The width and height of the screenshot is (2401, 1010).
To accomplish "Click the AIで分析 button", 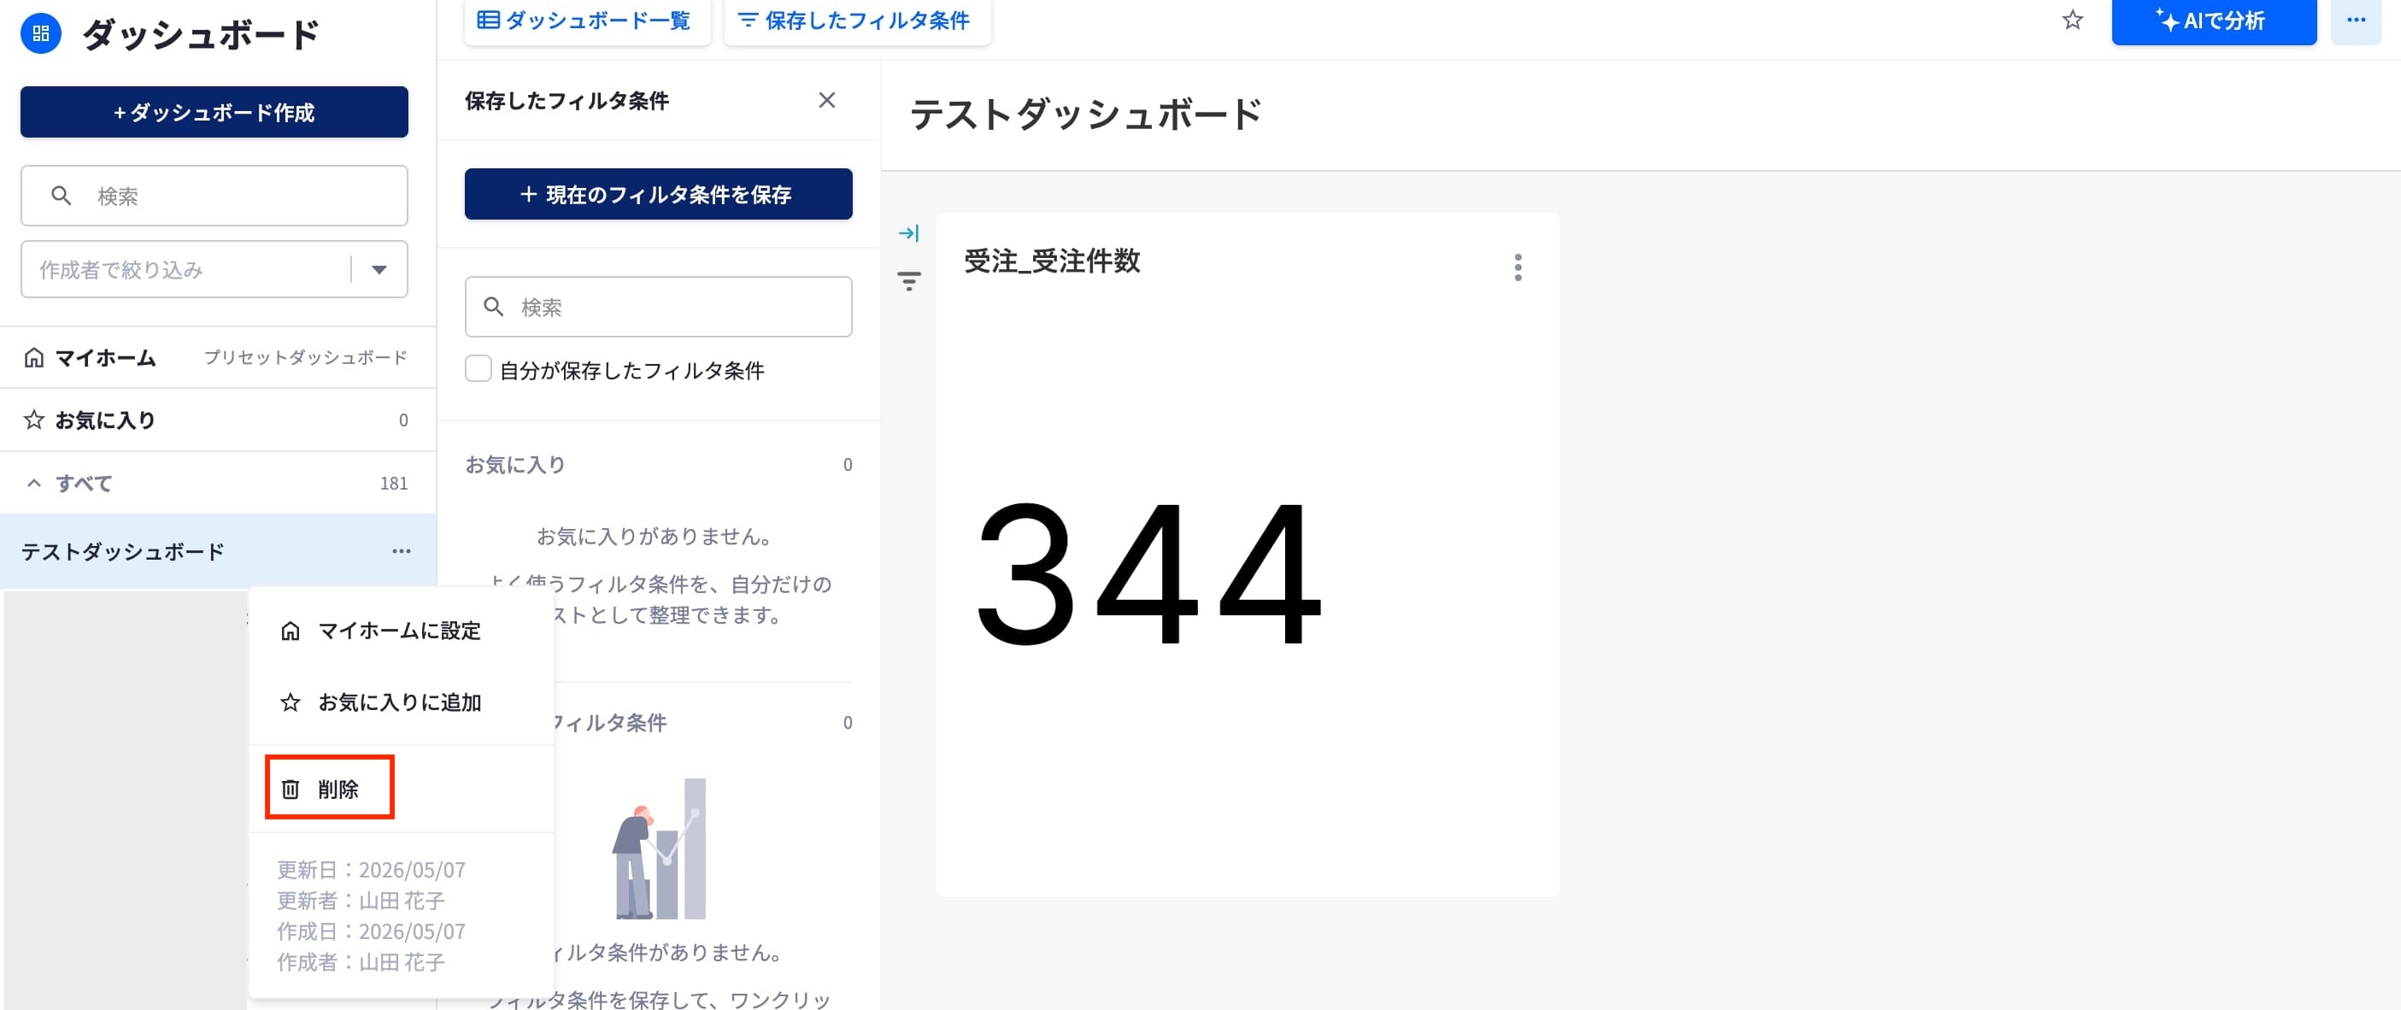I will 2214,20.
